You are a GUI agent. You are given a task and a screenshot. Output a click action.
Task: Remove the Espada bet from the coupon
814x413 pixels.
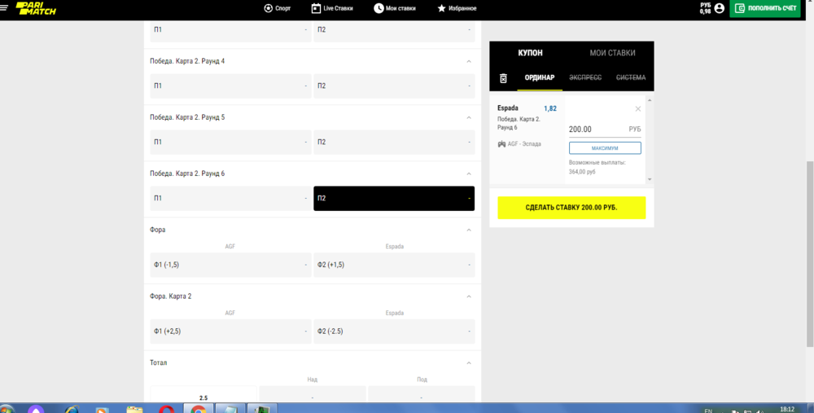click(638, 109)
